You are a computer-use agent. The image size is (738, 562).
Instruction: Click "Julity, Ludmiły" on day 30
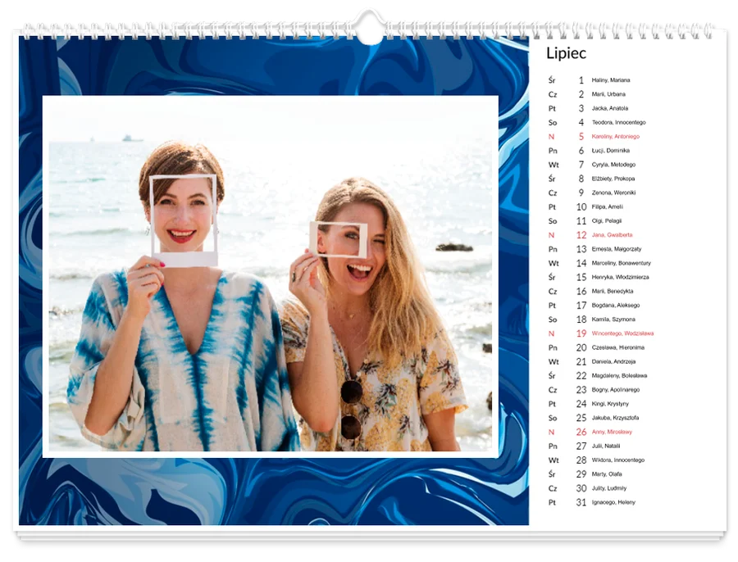(608, 488)
